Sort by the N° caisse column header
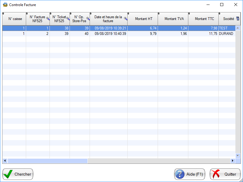The image size is (243, 182). [x=14, y=19]
